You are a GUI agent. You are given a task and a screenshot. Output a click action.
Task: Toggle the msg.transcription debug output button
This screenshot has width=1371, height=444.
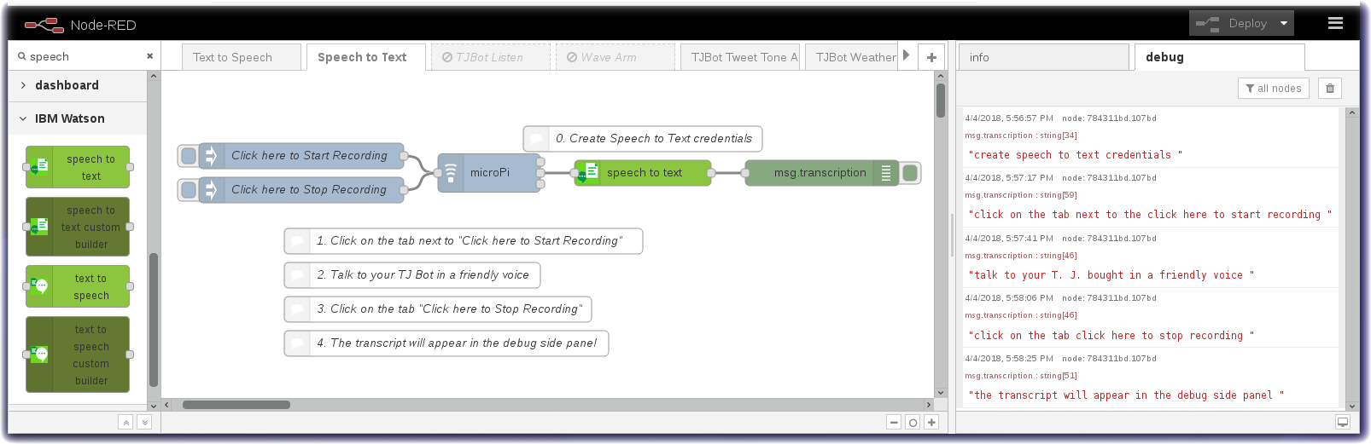click(x=910, y=172)
